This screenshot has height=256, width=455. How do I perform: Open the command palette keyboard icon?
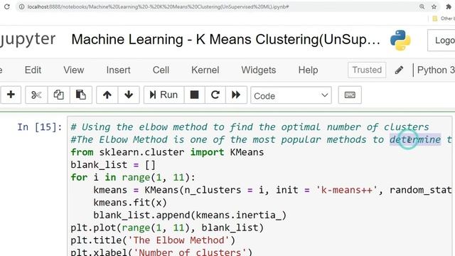coord(350,95)
